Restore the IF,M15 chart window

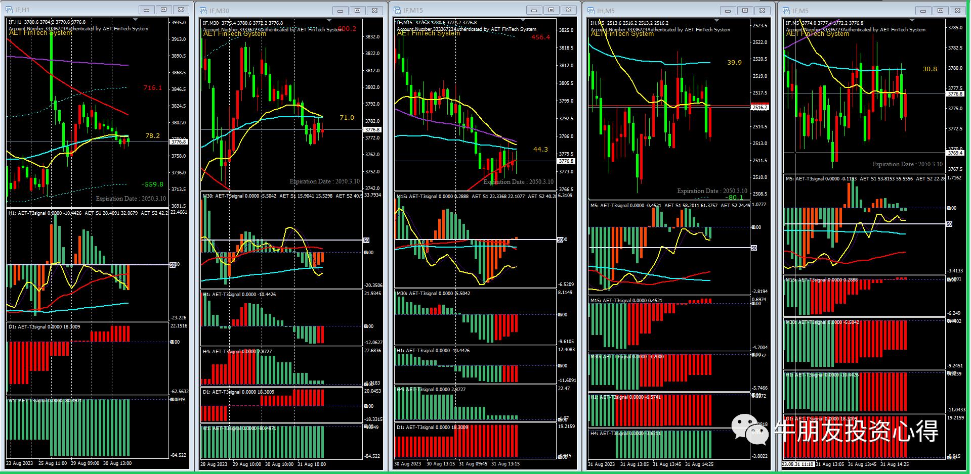[x=552, y=11]
